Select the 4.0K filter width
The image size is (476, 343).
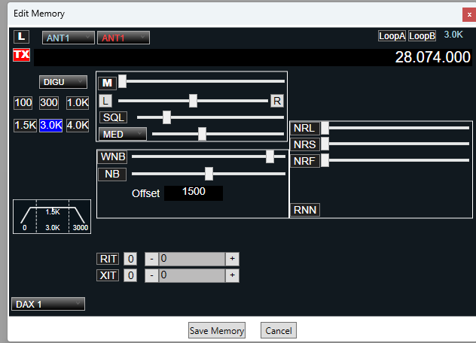(78, 126)
